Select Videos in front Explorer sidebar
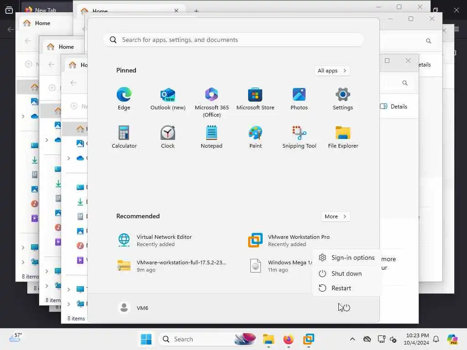Image resolution: width=467 pixels, height=350 pixels. (x=80, y=260)
